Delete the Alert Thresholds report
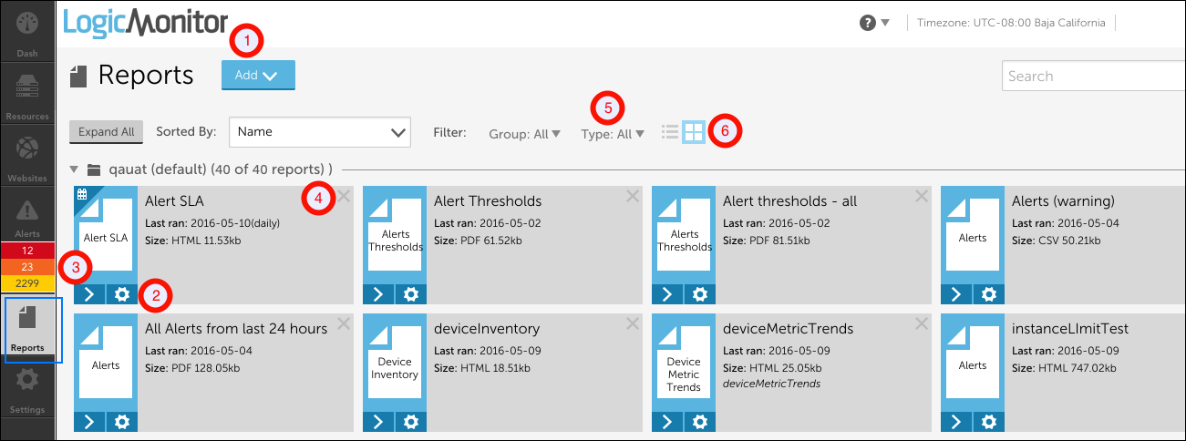 633,197
